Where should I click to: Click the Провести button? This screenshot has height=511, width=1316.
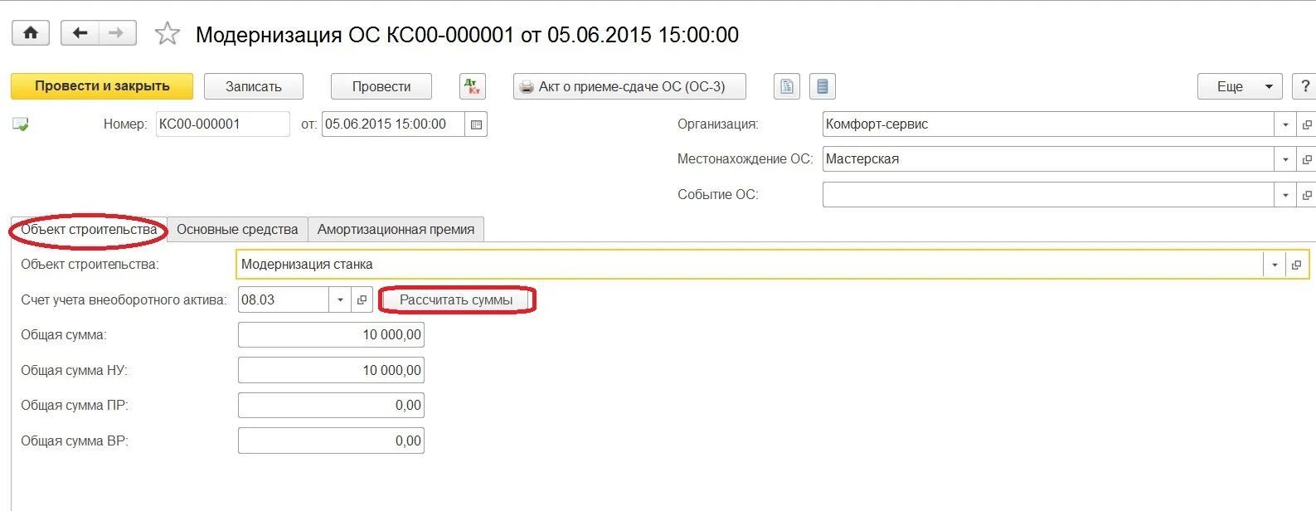(381, 86)
